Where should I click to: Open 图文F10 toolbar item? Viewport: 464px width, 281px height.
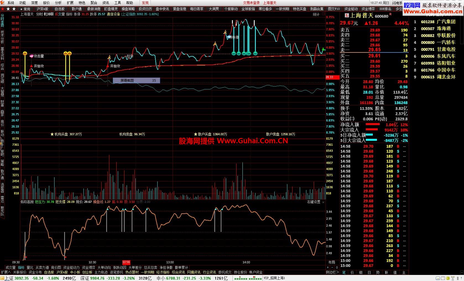pos(333,9)
